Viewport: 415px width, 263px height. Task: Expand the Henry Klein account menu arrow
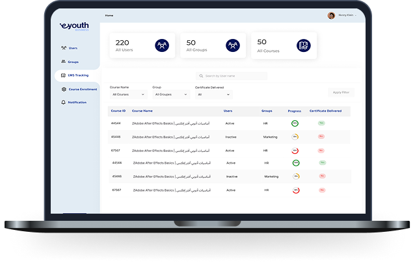(356, 15)
